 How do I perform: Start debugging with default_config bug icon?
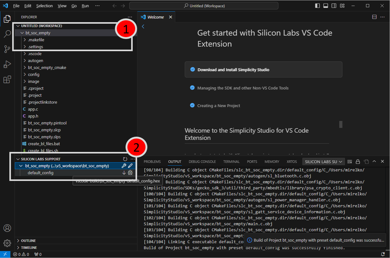coord(130,173)
